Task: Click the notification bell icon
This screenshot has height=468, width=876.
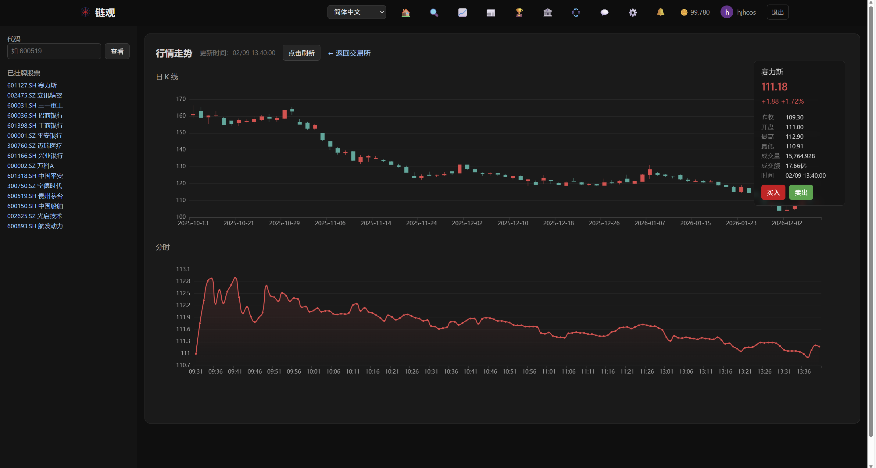Action: click(x=660, y=12)
